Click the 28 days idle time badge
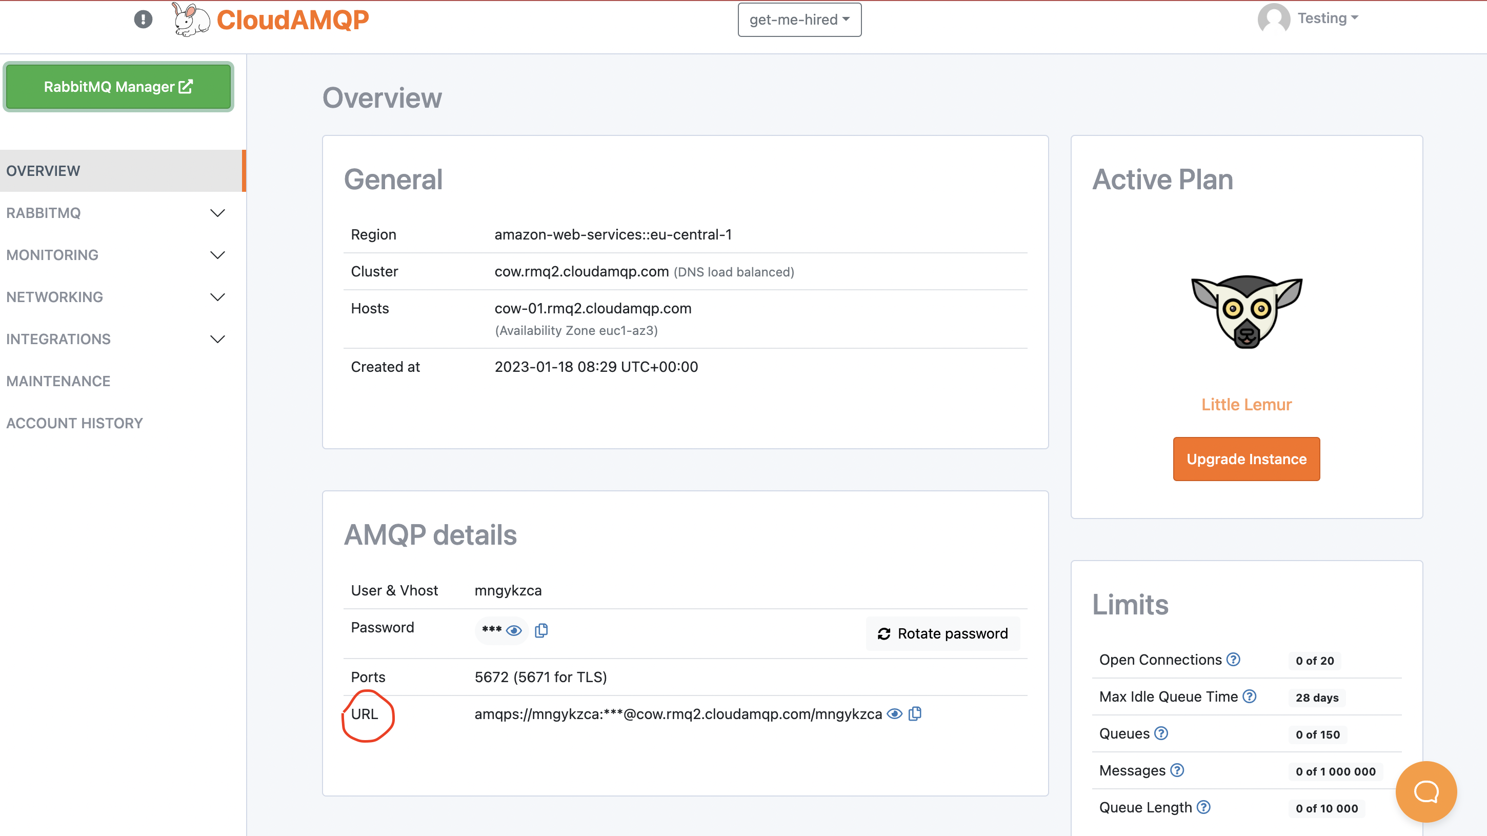 [1317, 698]
